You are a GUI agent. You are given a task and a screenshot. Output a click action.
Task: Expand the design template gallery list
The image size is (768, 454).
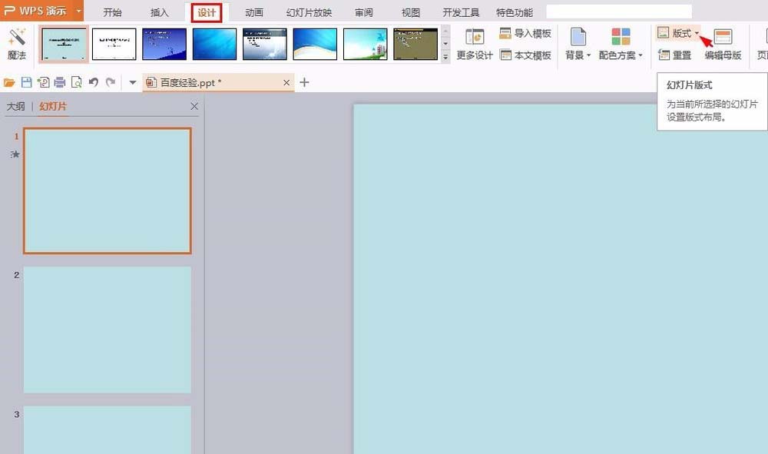click(445, 57)
